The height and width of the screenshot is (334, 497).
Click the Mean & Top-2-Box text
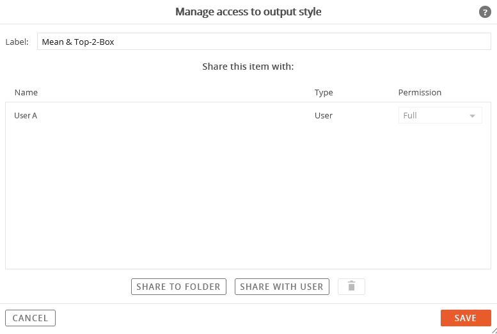(x=78, y=42)
